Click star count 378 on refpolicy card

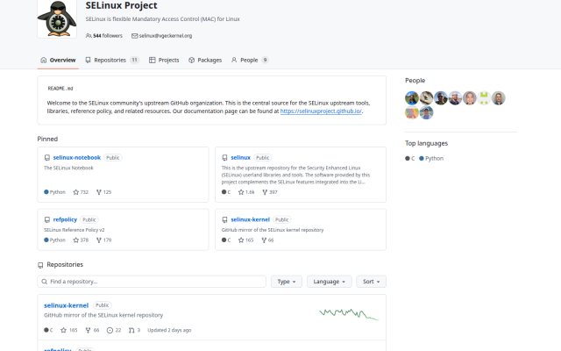[x=81, y=240]
